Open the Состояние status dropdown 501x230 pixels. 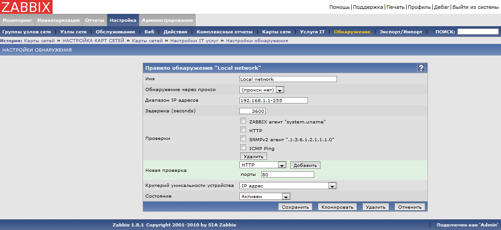click(265, 196)
